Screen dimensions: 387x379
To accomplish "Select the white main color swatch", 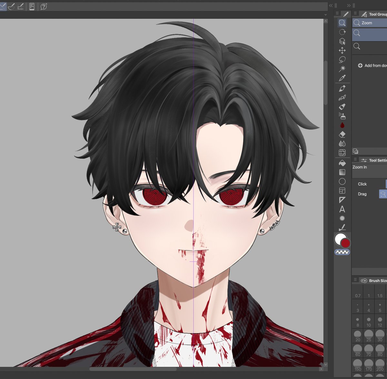I will coord(340,239).
